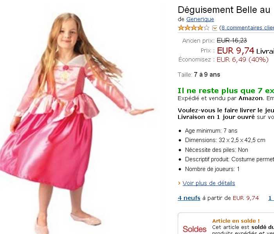
Task: Click the product title Déguisement Belle au
Action: click(224, 10)
